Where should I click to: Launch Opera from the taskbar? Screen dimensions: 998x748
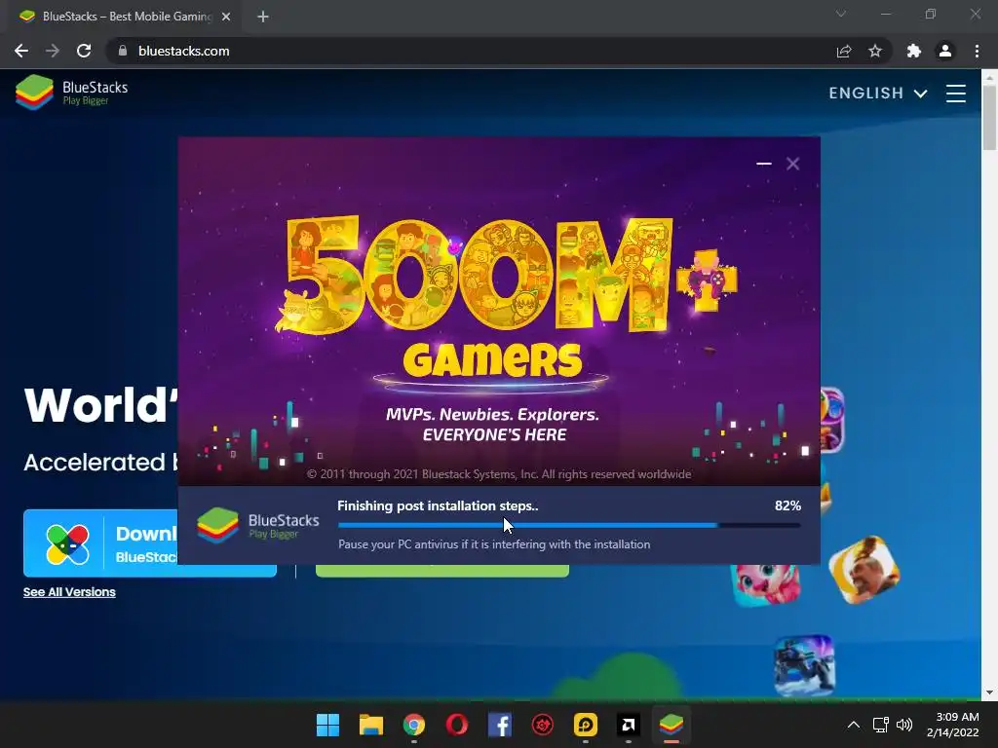click(457, 725)
